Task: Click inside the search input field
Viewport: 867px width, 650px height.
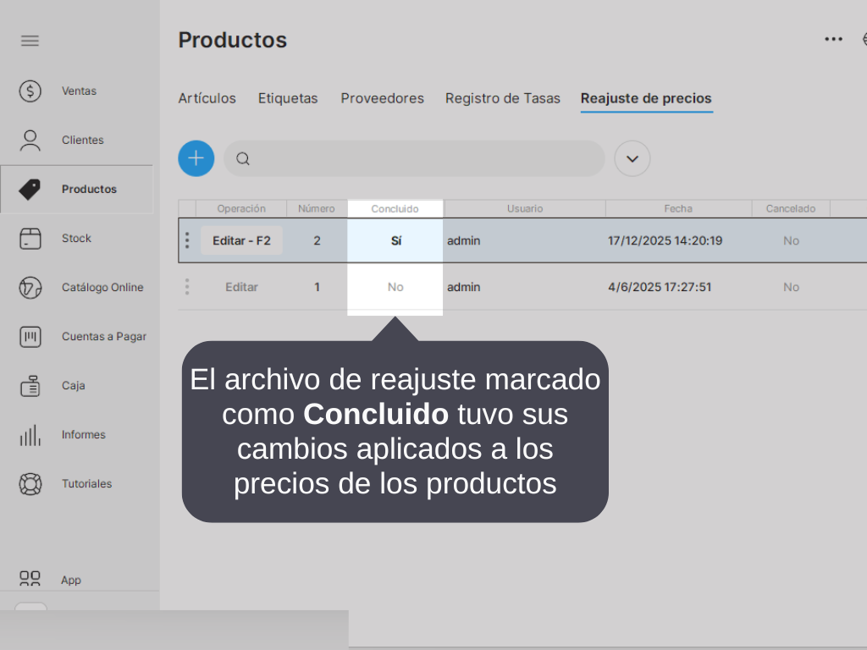Action: click(x=414, y=158)
